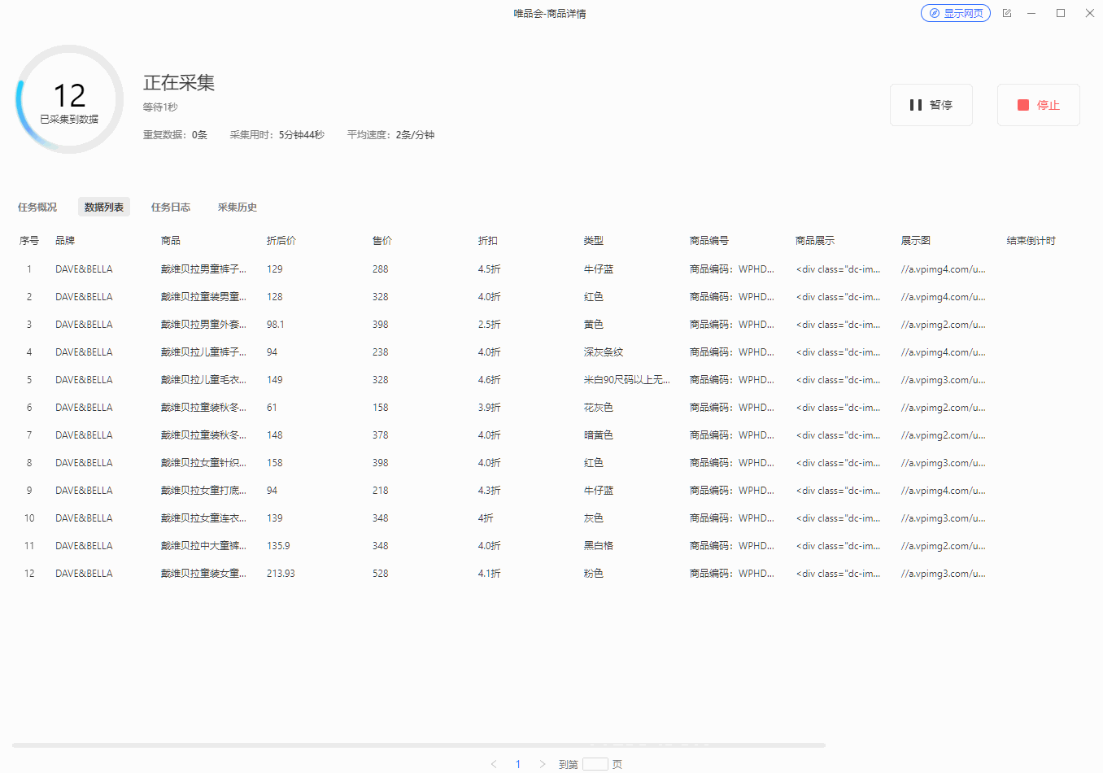Click discounted price 129 cell
The image size is (1103, 773).
(275, 269)
